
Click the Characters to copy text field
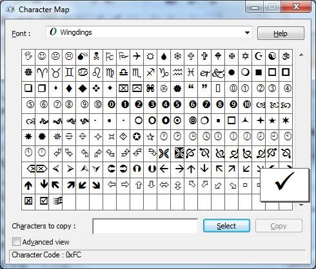(x=145, y=226)
